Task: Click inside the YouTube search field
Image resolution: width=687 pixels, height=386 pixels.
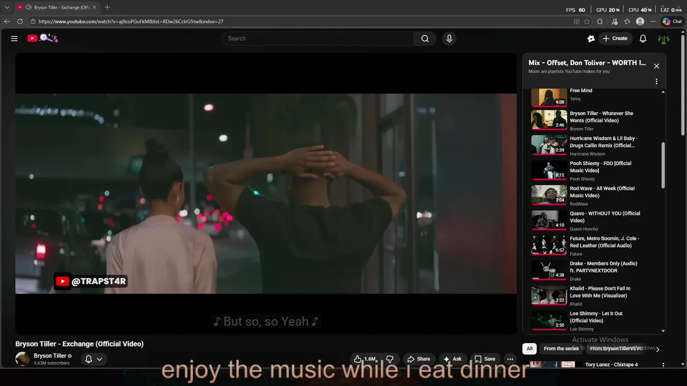Action: click(x=318, y=39)
